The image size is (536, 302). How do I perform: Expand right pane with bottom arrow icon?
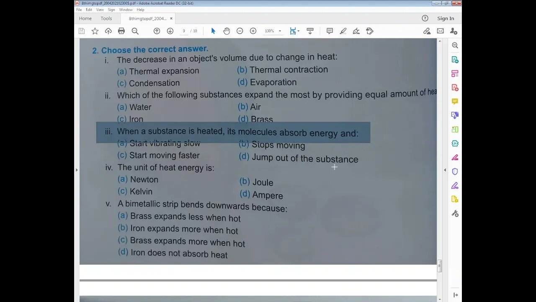pos(455,295)
